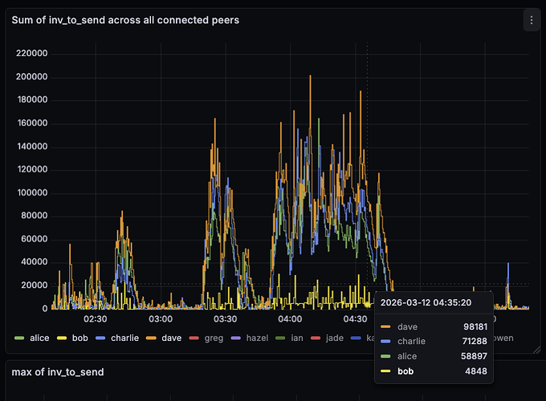Open 'max of inv_to_send' panel title menu
This screenshot has height=401, width=546.
tap(57, 371)
